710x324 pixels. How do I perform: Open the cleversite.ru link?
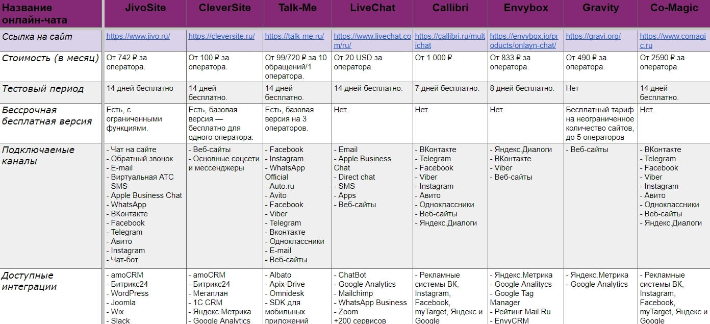221,36
